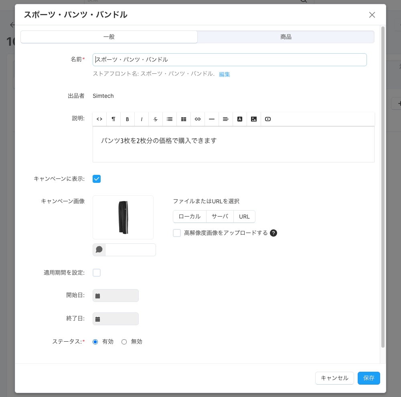Open the text color picker

tap(240, 119)
